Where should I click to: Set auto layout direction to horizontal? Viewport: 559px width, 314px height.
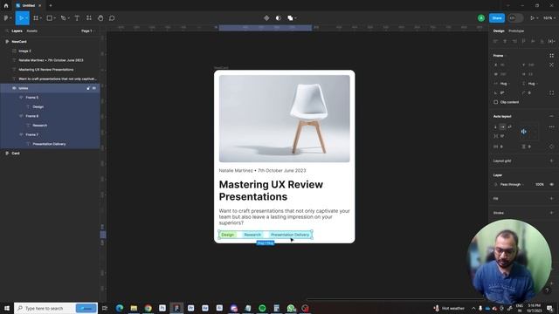tap(502, 126)
